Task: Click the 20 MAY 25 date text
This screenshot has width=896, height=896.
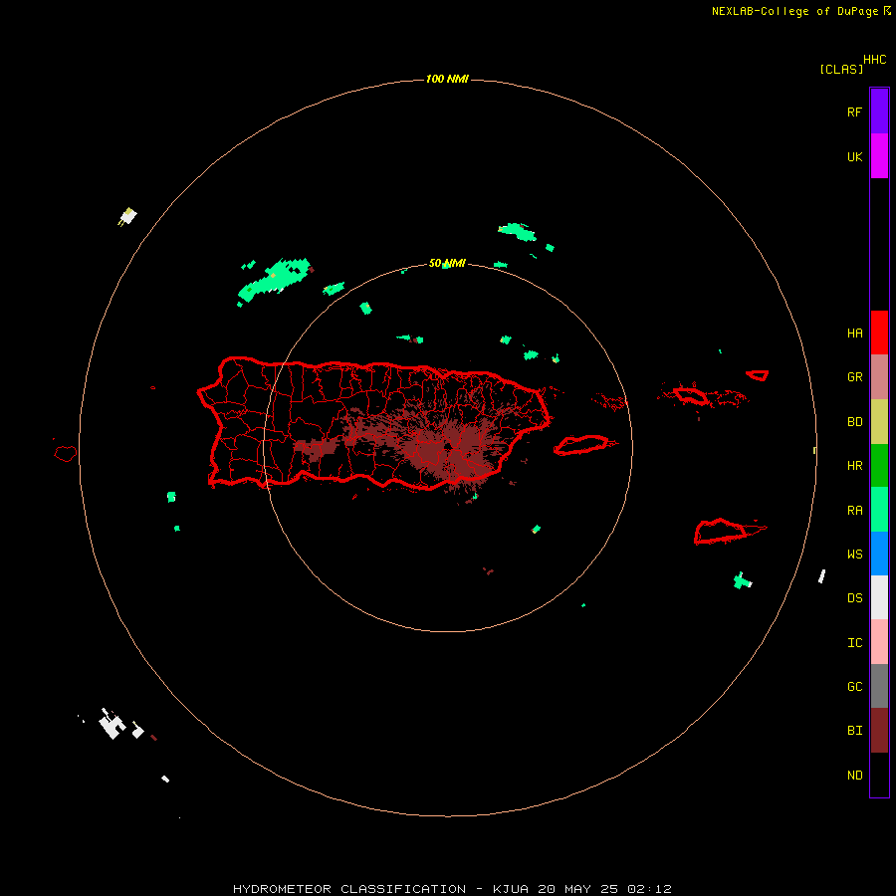Action: point(578,889)
